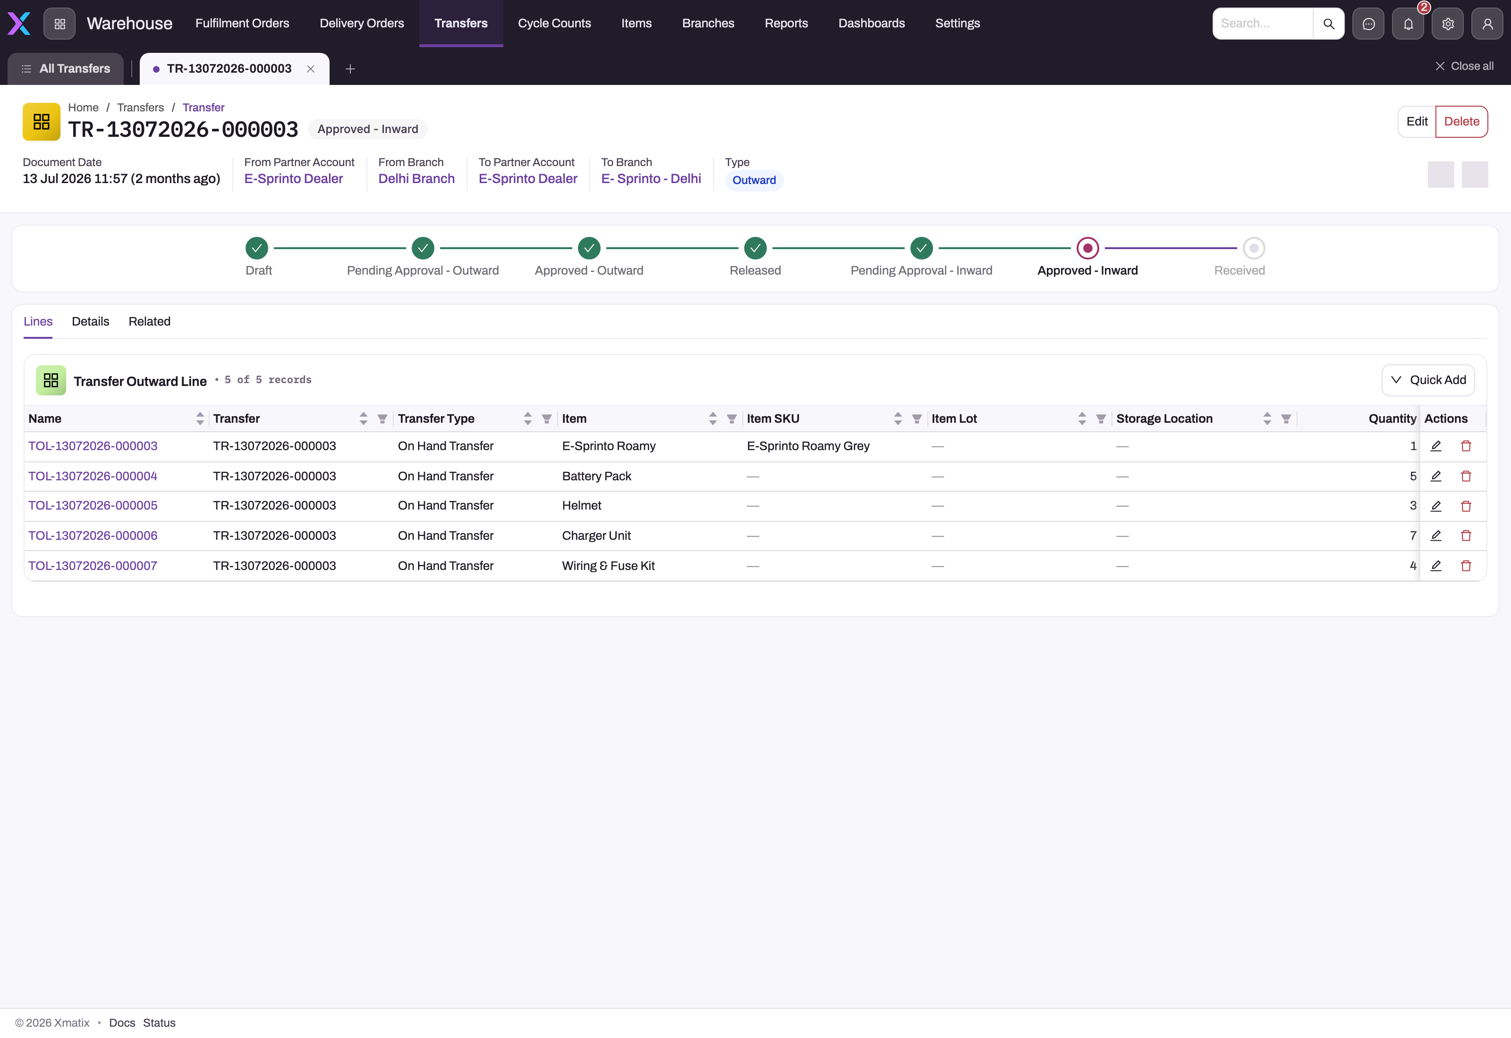The width and height of the screenshot is (1511, 1038).
Task: Open line TOL-13072026-000005 link
Action: (x=93, y=506)
